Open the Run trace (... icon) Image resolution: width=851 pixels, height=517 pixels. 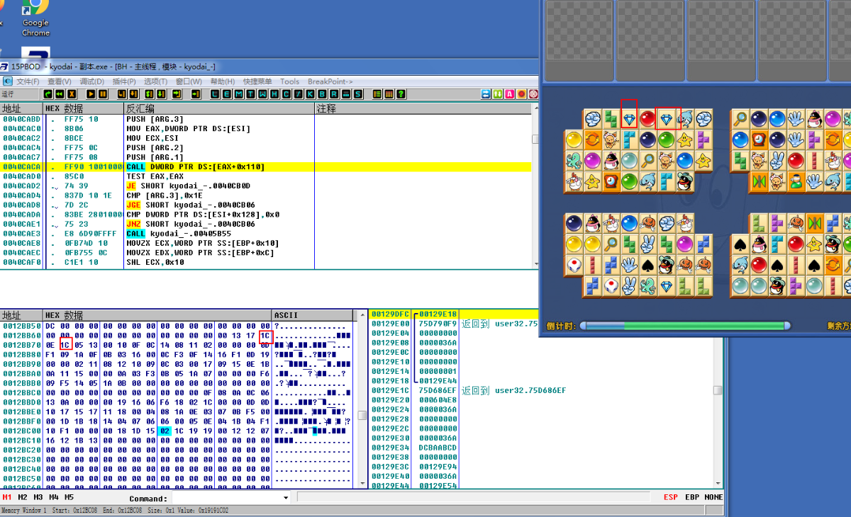tap(345, 93)
